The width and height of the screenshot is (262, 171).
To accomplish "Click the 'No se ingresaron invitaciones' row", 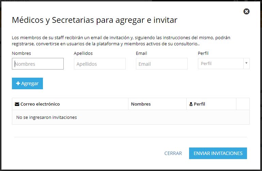I will point(131,117).
